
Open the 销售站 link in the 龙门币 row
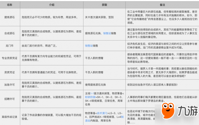pos(89,46)
